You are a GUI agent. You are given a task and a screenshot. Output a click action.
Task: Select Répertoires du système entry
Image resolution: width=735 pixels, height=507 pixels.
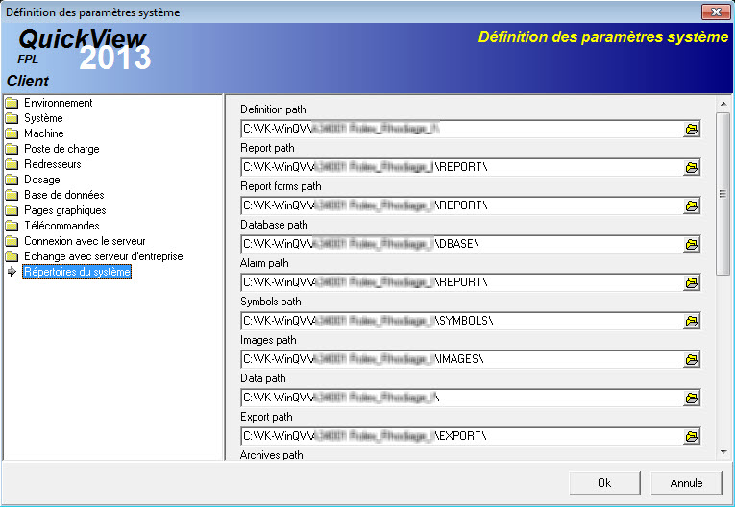point(77,272)
